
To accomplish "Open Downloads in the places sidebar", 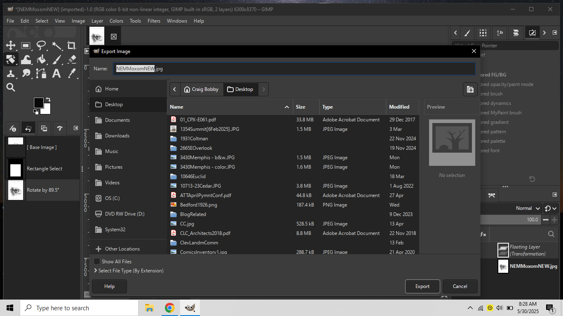I will coord(117,136).
